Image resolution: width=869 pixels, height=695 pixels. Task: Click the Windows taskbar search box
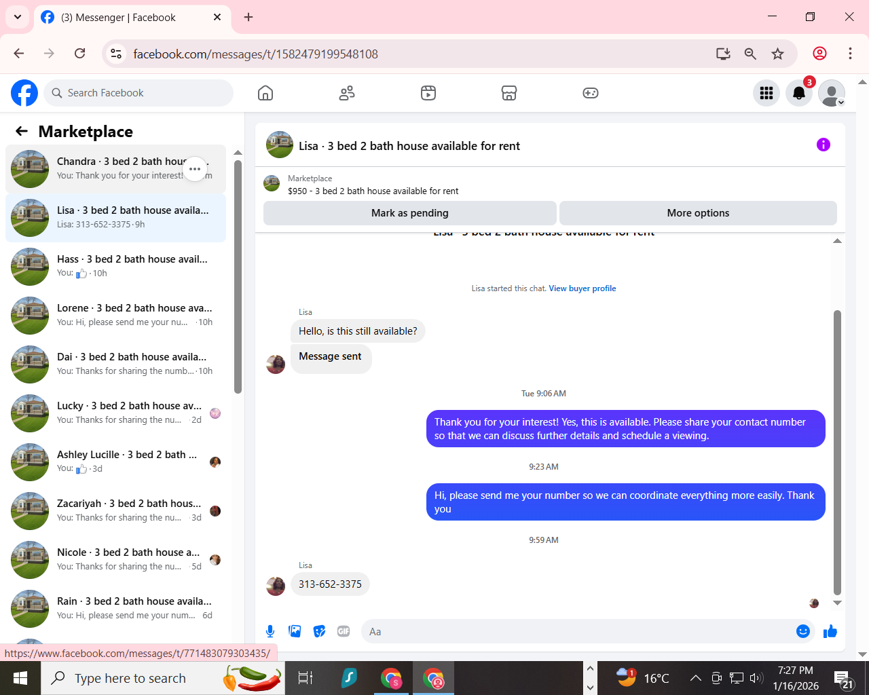pyautogui.click(x=163, y=678)
